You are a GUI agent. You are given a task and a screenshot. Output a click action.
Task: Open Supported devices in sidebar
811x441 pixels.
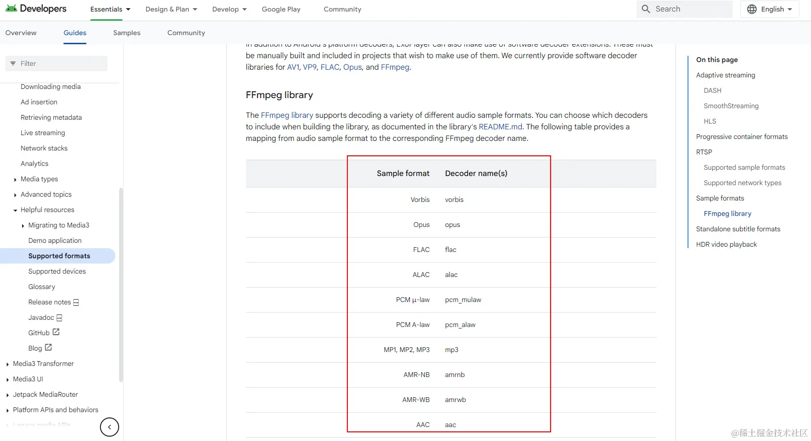57,271
